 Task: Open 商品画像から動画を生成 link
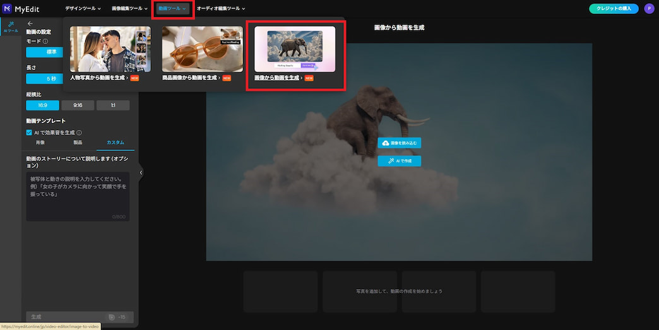[x=191, y=78]
